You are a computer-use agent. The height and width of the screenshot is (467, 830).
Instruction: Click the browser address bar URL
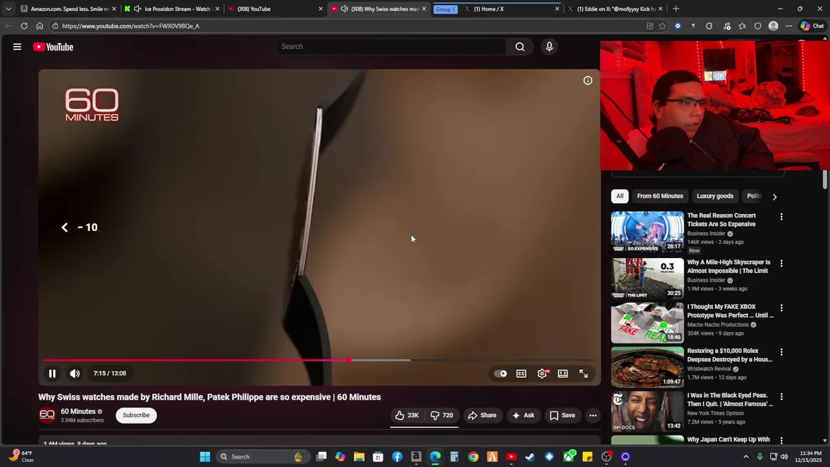(131, 26)
